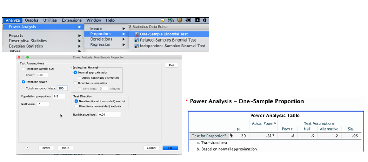Toggle Time limit checkbox
368x162 pixels.
[x=80, y=88]
